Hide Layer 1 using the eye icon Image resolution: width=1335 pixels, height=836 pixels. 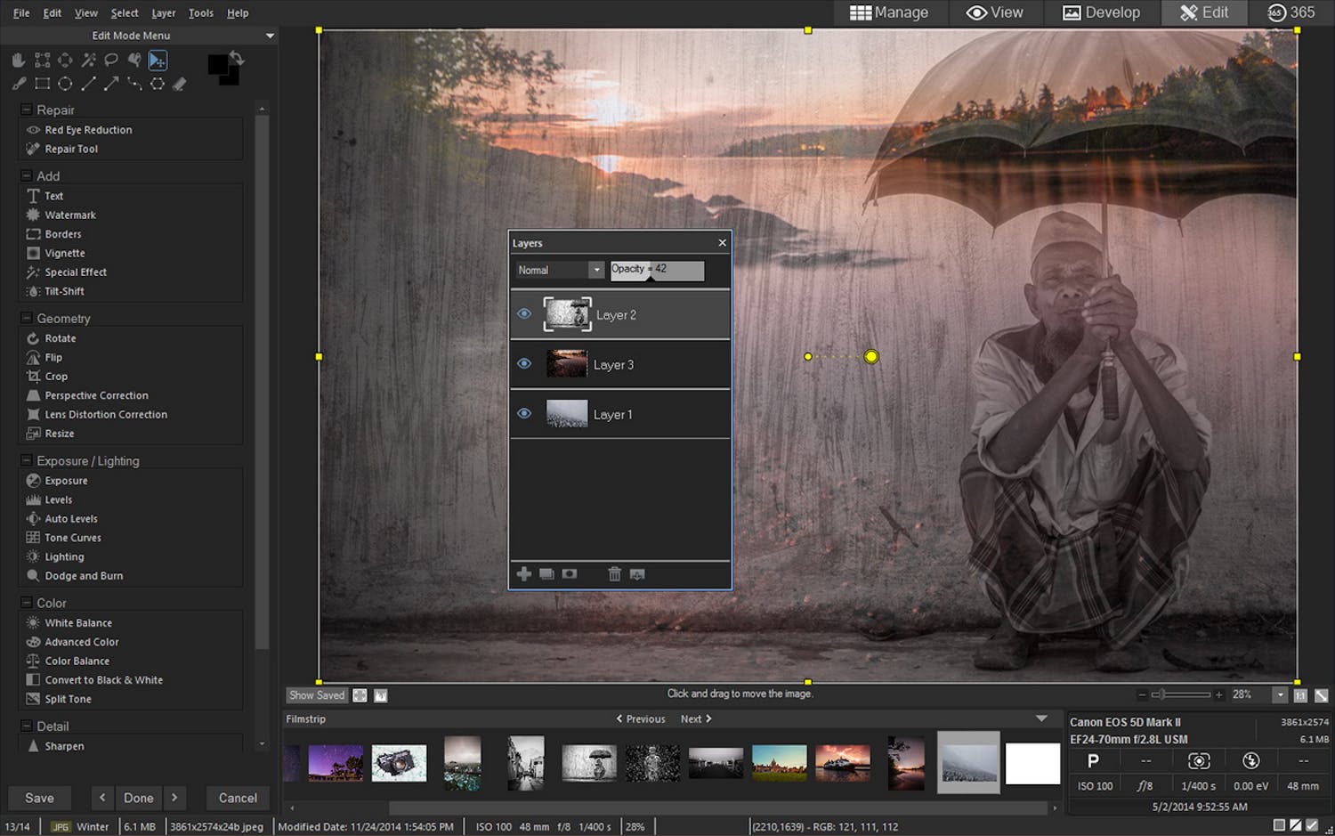[x=524, y=414]
